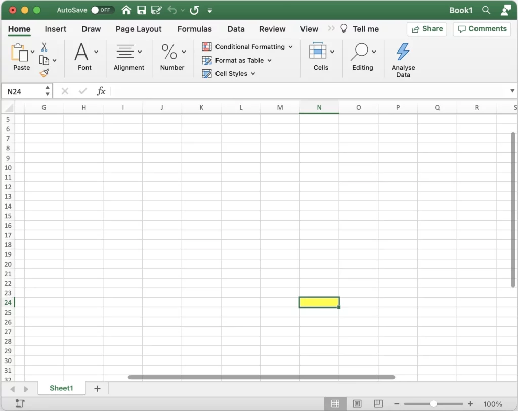Switch to Page Layout view
Screen dimensions: 518x411
click(357, 404)
